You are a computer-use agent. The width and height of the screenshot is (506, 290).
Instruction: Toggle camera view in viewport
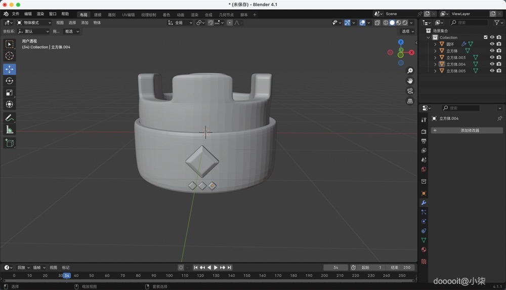410,91
